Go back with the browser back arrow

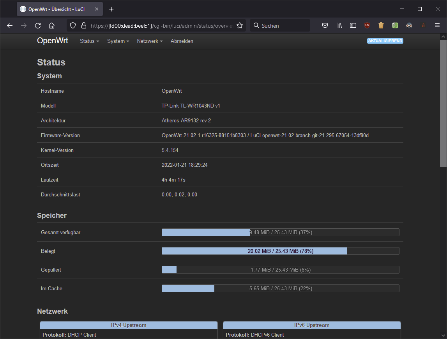[10, 26]
